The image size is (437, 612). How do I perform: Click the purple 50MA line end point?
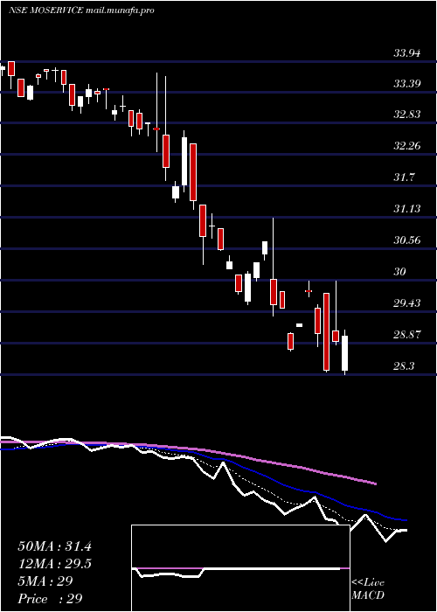[376, 483]
